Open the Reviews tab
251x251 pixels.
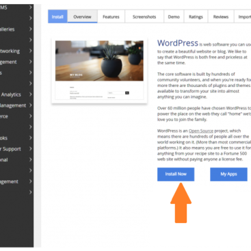click(x=221, y=16)
